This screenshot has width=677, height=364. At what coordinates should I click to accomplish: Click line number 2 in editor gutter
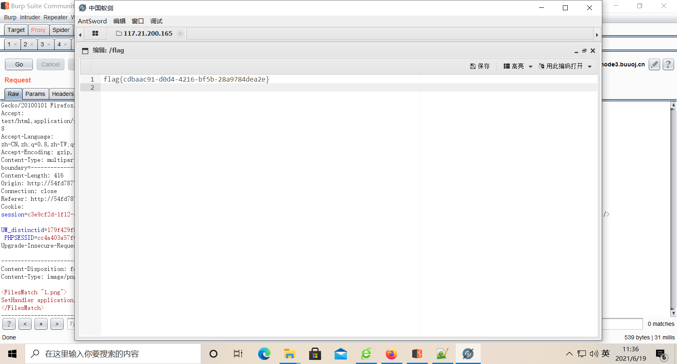[x=92, y=87]
